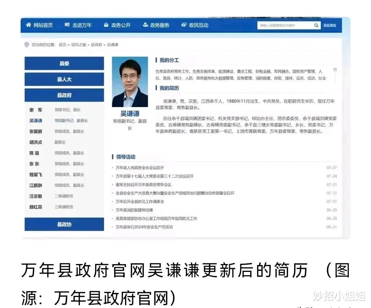Select 吴谦谦 at the breadcrumb end
The height and width of the screenshot is (308, 371).
(113, 45)
